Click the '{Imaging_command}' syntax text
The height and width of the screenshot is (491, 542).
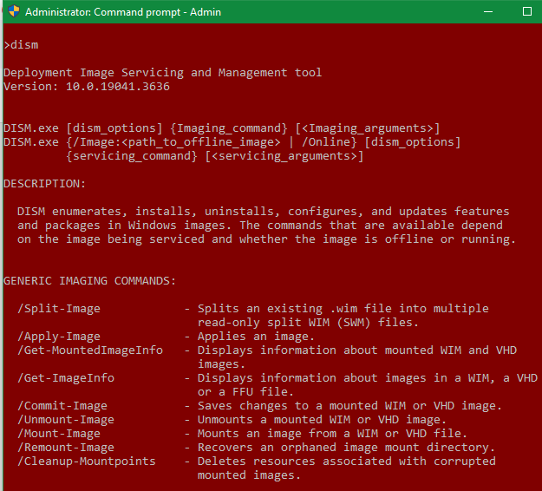(x=229, y=128)
